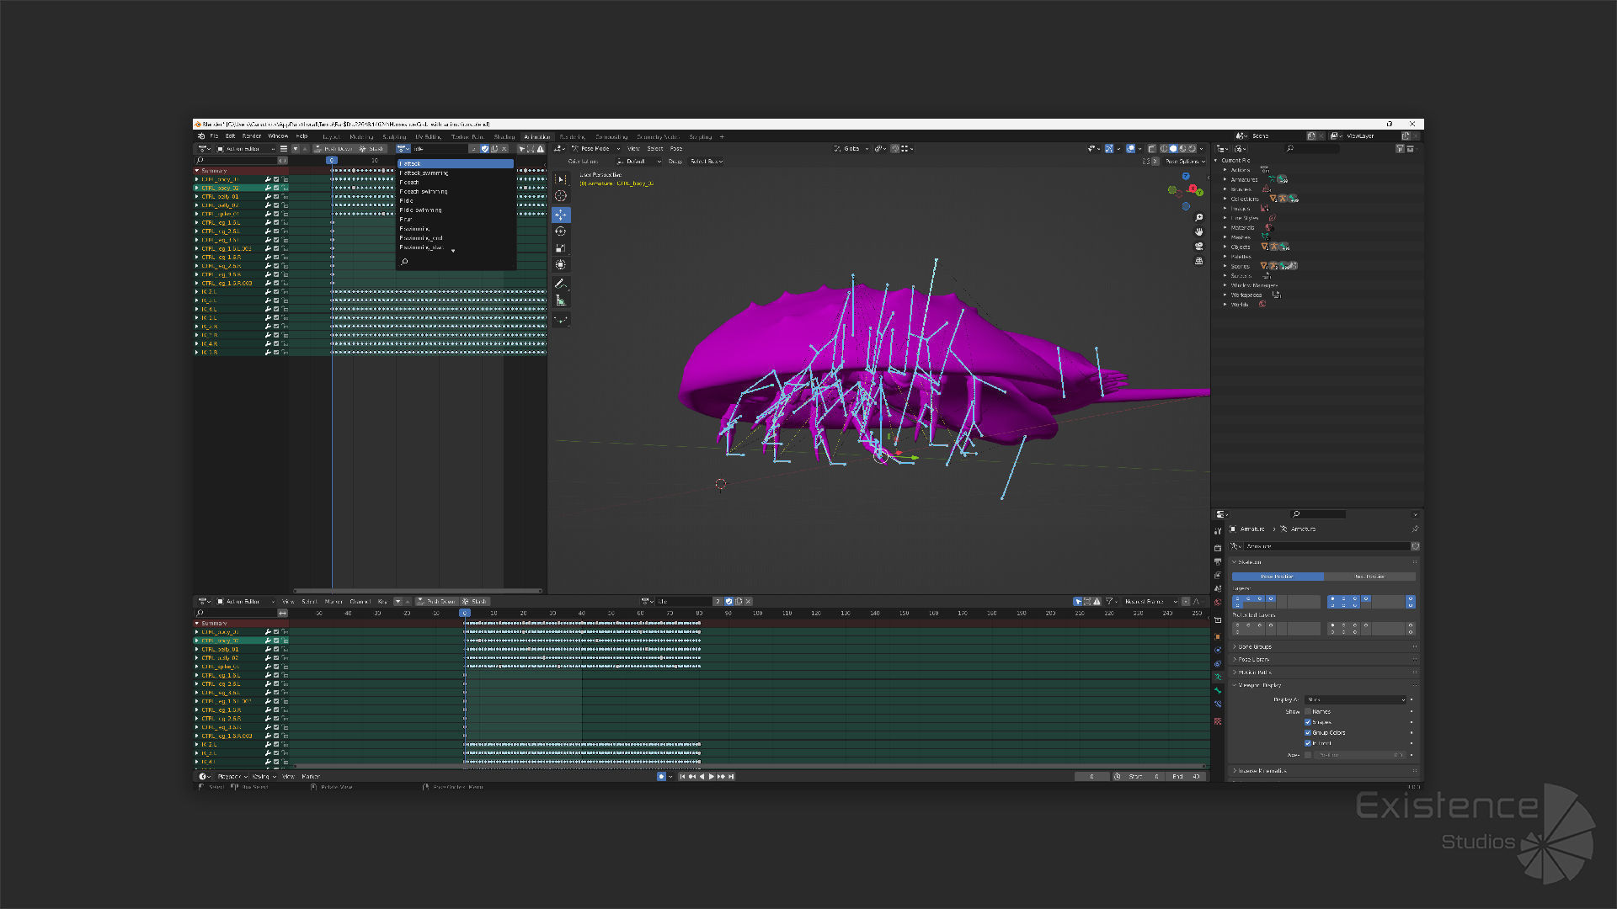Play animation in the timeline
Screen dimensions: 1617x909
[712, 777]
